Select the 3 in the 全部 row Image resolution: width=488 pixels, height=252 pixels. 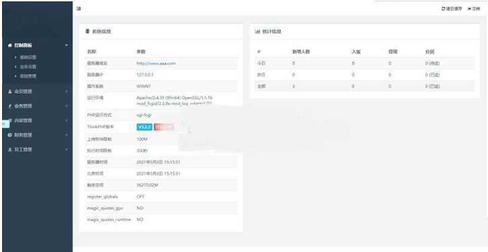tap(293, 86)
